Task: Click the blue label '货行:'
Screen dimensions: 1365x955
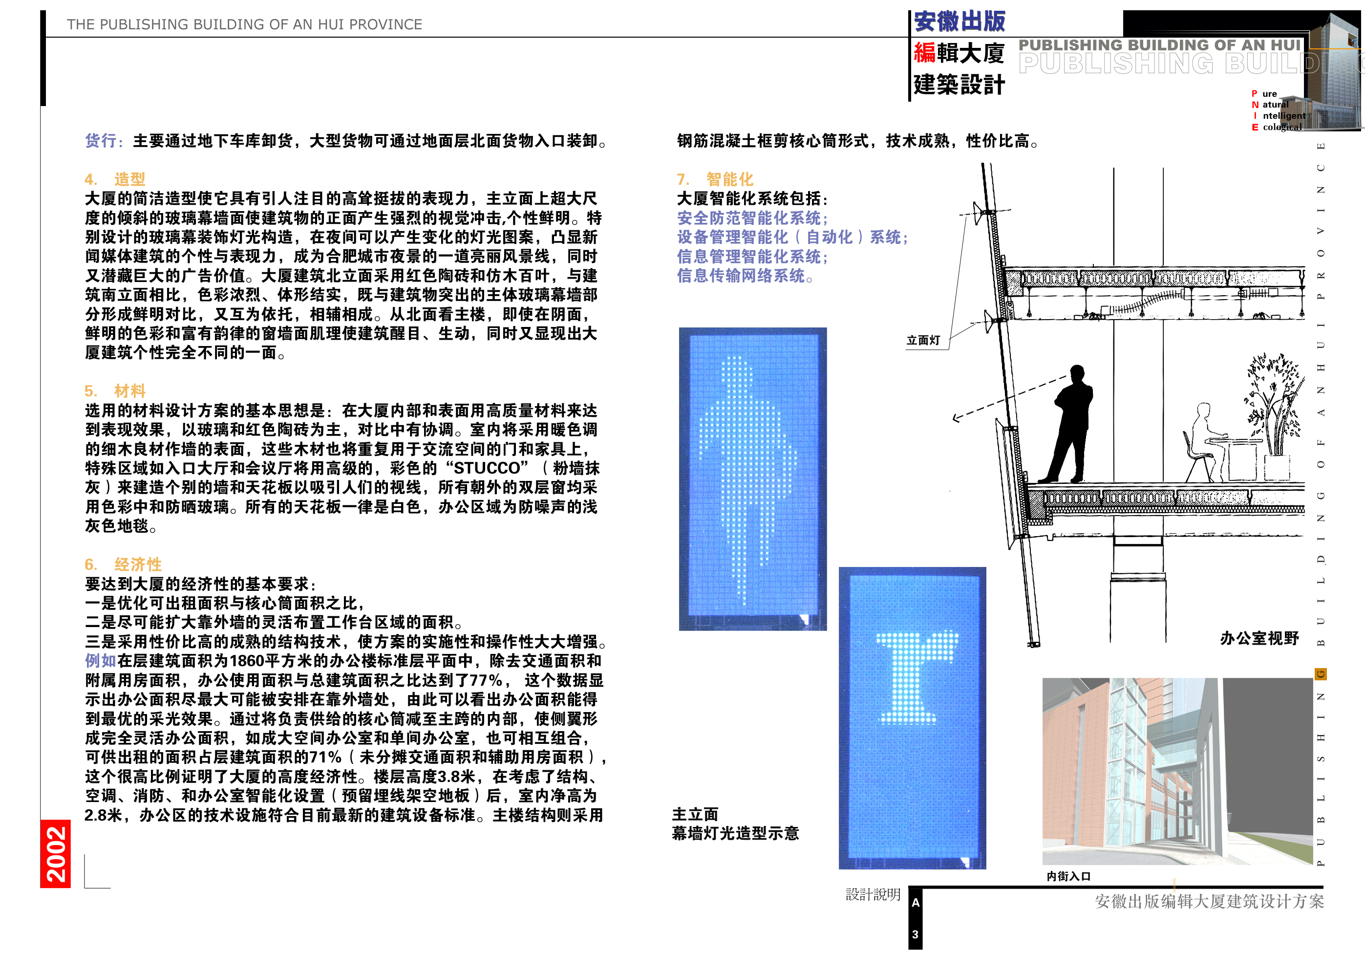Action: tap(104, 141)
